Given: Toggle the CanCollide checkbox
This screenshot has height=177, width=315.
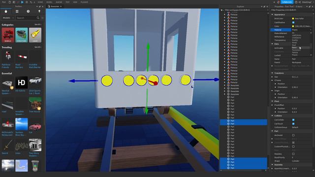Looking at the screenshot, I should click(x=293, y=120).
